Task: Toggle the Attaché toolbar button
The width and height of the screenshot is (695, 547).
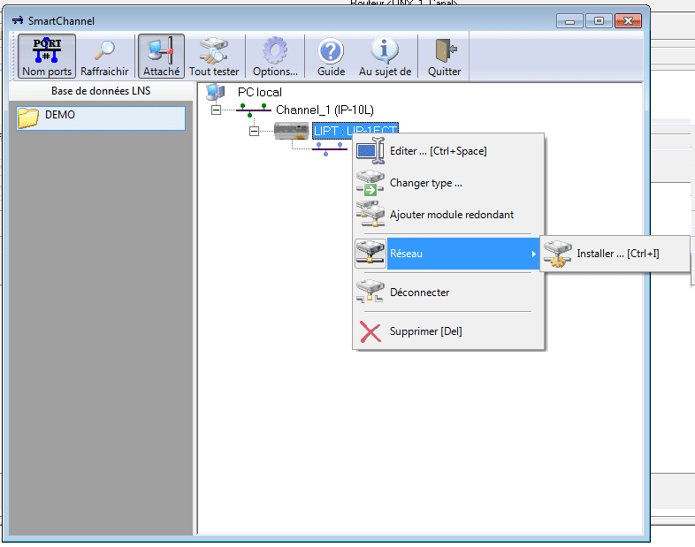Action: point(161,57)
